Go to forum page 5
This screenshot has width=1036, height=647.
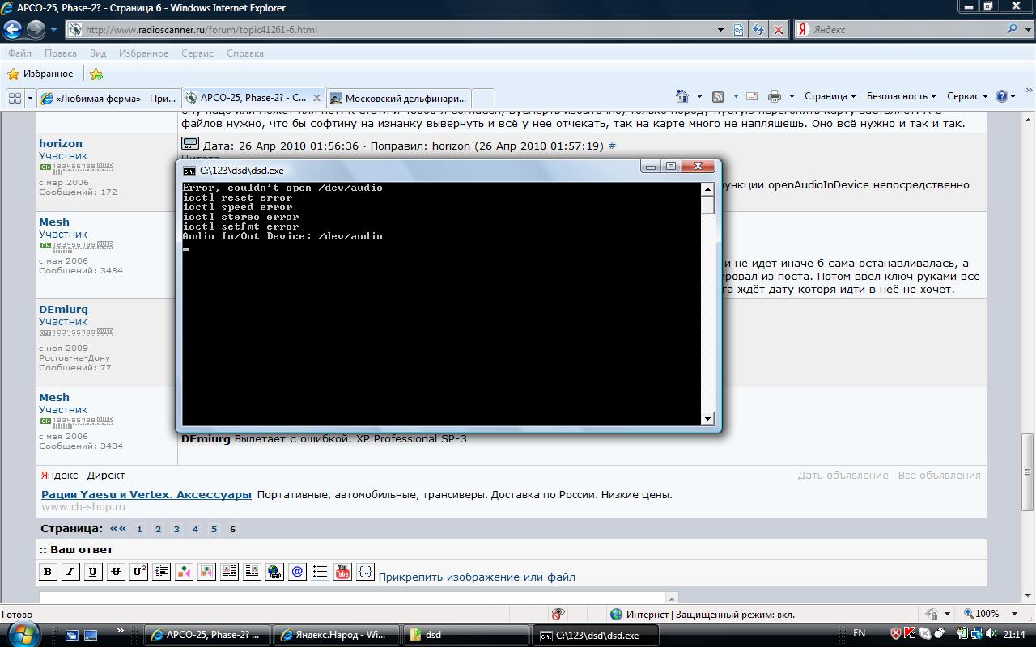coord(214,529)
